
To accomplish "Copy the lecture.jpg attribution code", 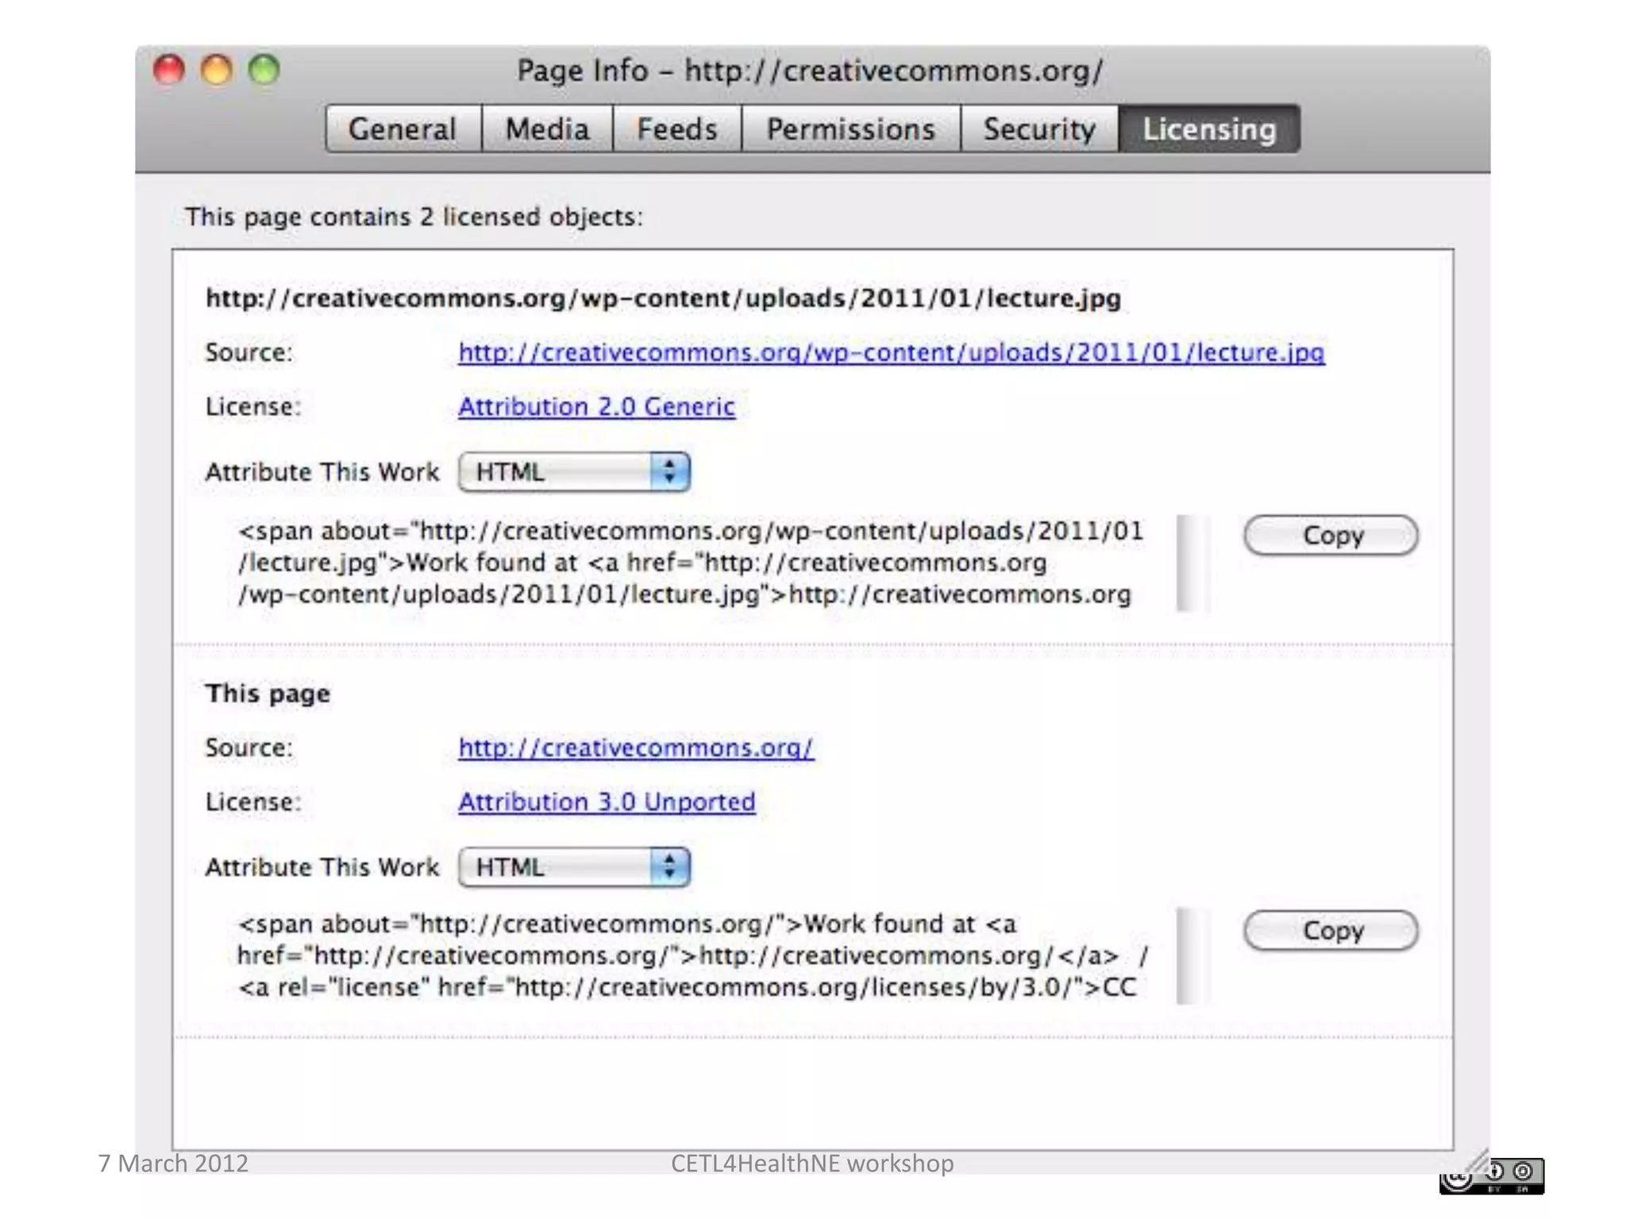I will 1331,536.
